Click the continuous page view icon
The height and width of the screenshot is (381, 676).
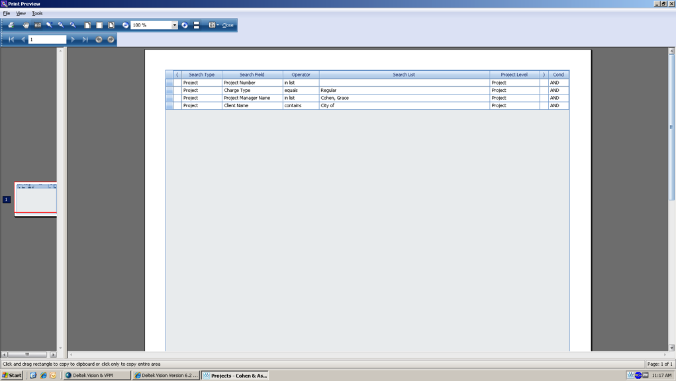click(197, 25)
